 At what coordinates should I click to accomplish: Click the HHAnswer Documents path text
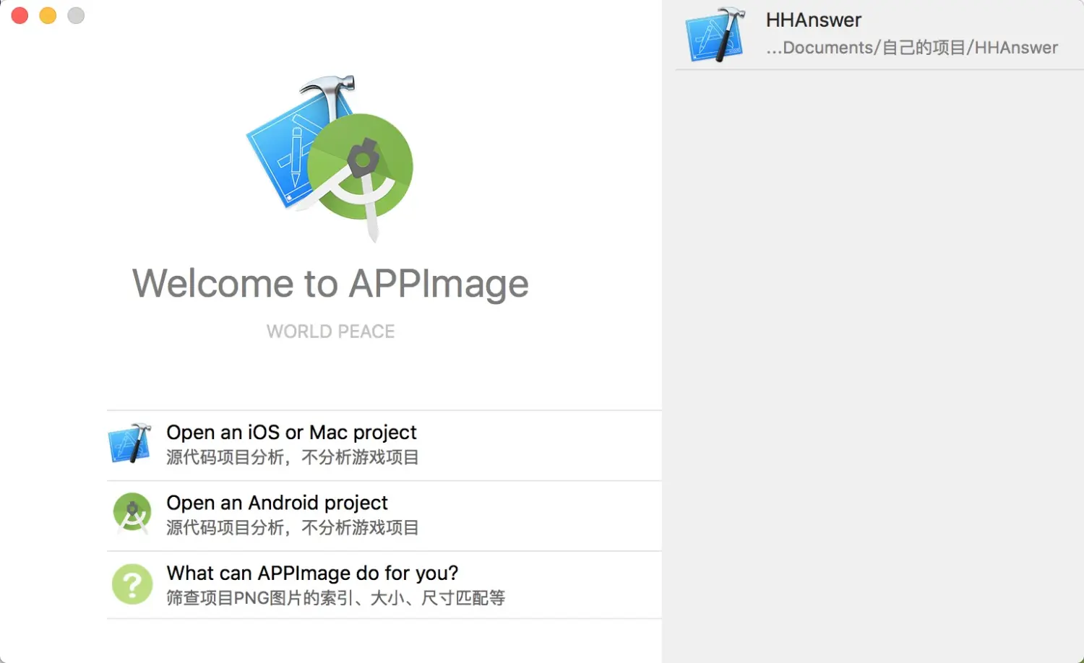click(912, 48)
